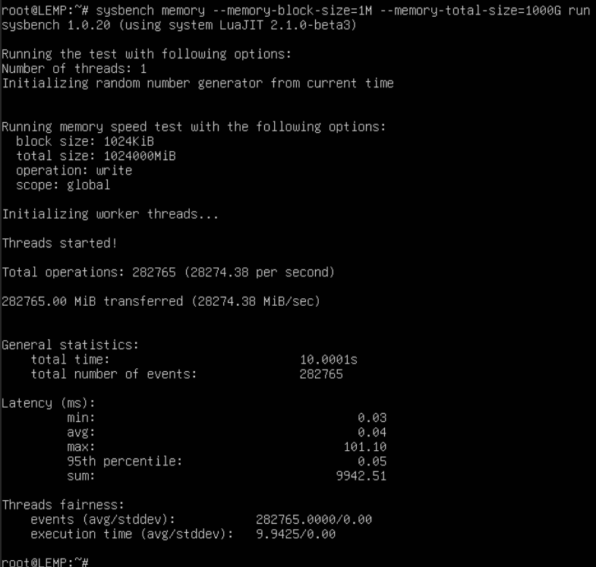Click 'Initializing worker threads...' text
Image resolution: width=596 pixels, height=567 pixels.
pyautogui.click(x=110, y=214)
